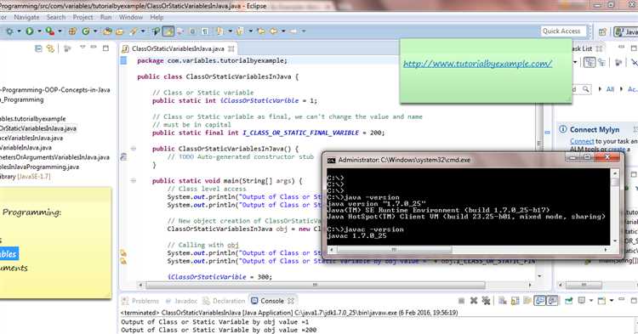Click the Next Annotation toolbar icon
This screenshot has height=334, width=638.
pyautogui.click(x=219, y=31)
